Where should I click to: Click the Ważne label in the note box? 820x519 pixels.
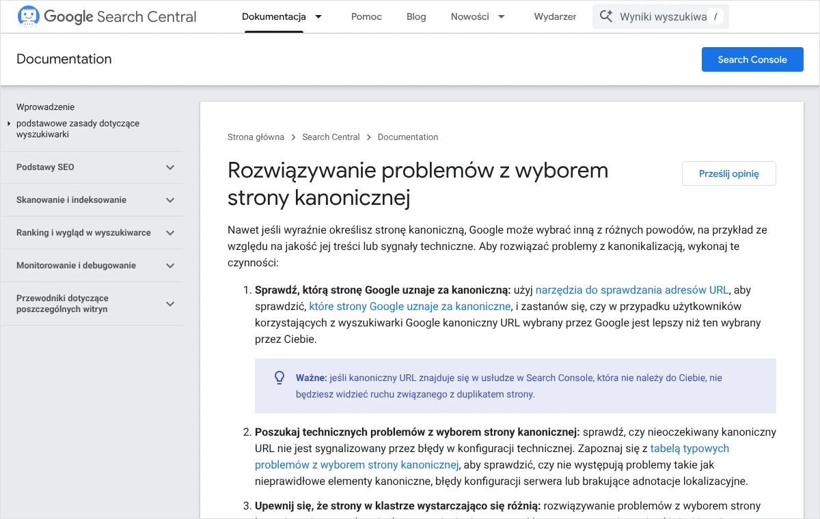pos(311,378)
